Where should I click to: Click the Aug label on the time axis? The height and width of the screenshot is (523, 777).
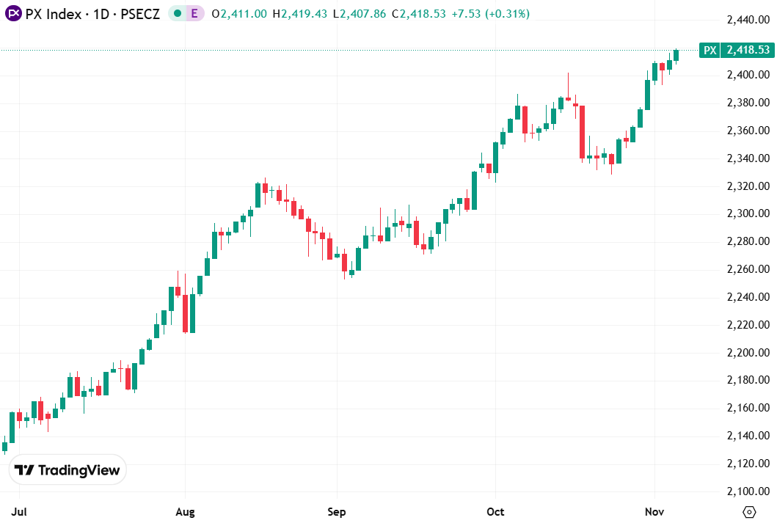[x=186, y=511]
